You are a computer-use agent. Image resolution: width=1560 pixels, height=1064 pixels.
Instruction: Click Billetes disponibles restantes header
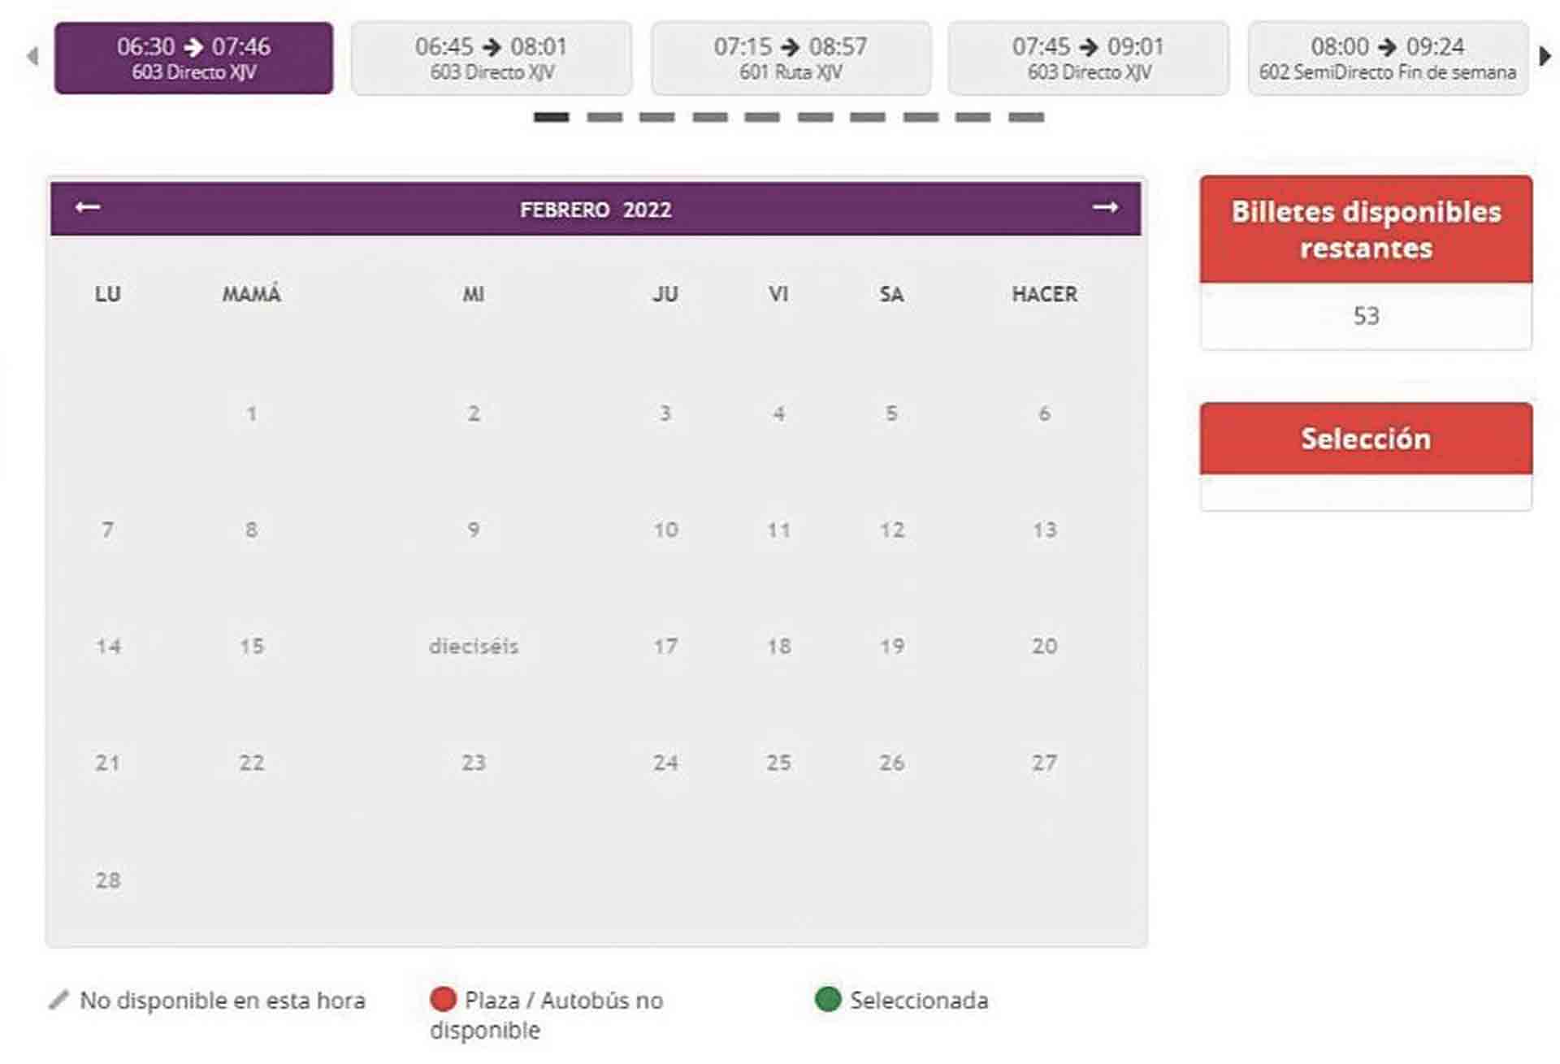[x=1366, y=229]
